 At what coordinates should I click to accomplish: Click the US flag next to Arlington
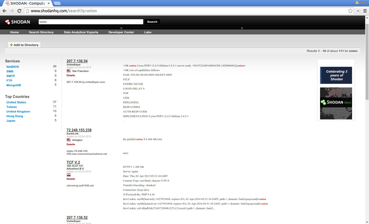pos(69,140)
